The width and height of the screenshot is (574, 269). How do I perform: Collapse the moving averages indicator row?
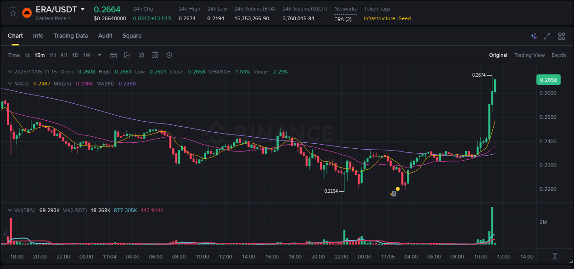tap(10, 84)
